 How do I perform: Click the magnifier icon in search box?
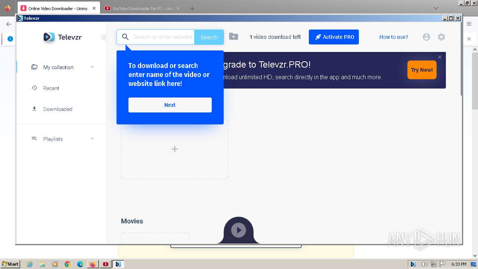(x=125, y=37)
